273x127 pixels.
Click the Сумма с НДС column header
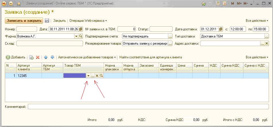click(x=256, y=68)
